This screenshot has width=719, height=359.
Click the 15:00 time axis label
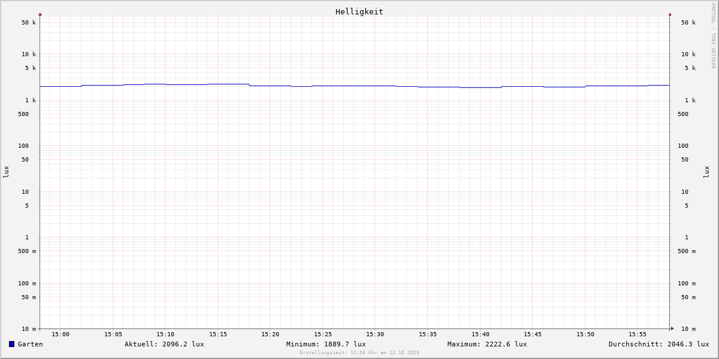coord(61,334)
